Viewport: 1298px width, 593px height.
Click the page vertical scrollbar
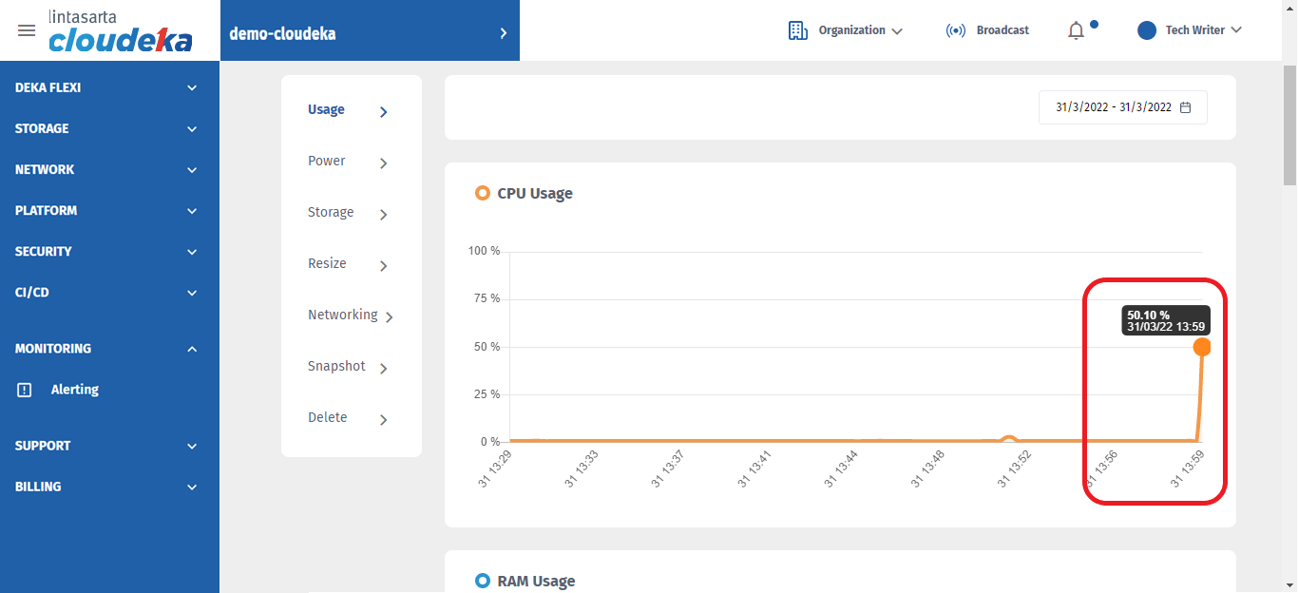[1289, 124]
